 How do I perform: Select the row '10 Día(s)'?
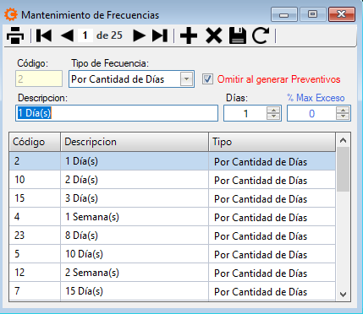(x=173, y=254)
